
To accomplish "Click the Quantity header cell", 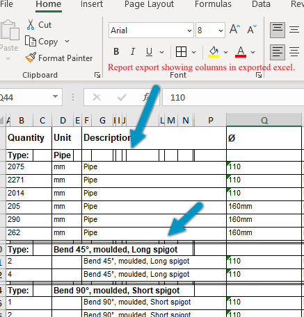I will point(29,138).
